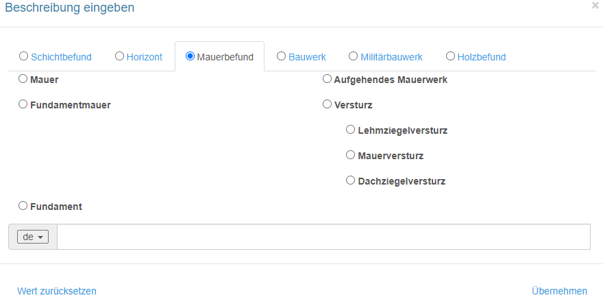Choose the Fundament radio option
Image resolution: width=603 pixels, height=306 pixels.
23,206
